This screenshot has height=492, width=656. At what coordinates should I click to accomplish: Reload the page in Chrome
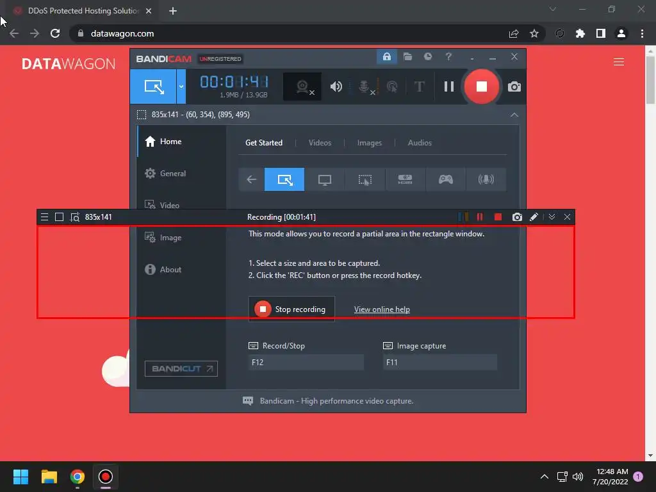point(55,33)
